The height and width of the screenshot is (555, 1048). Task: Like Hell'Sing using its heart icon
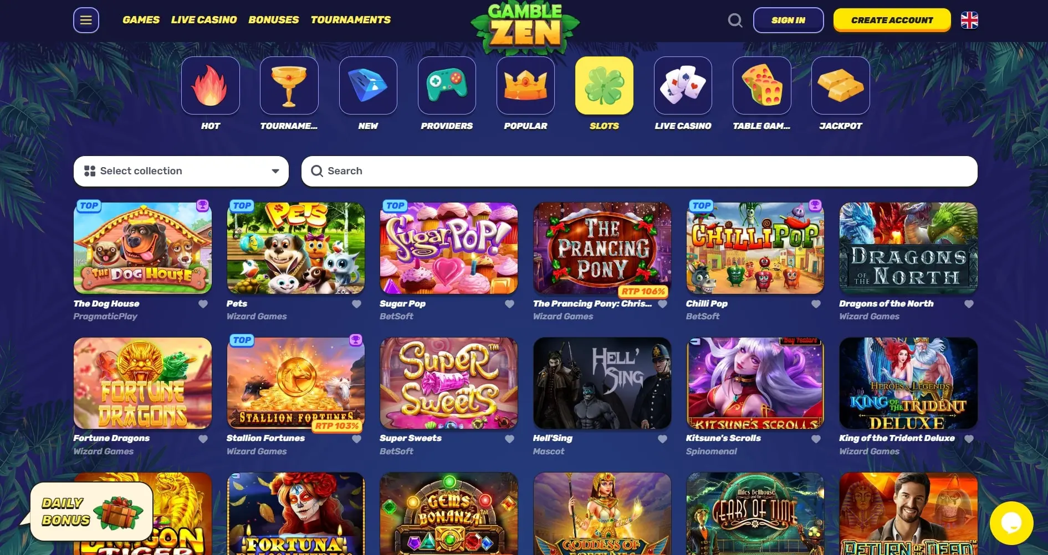(x=662, y=439)
